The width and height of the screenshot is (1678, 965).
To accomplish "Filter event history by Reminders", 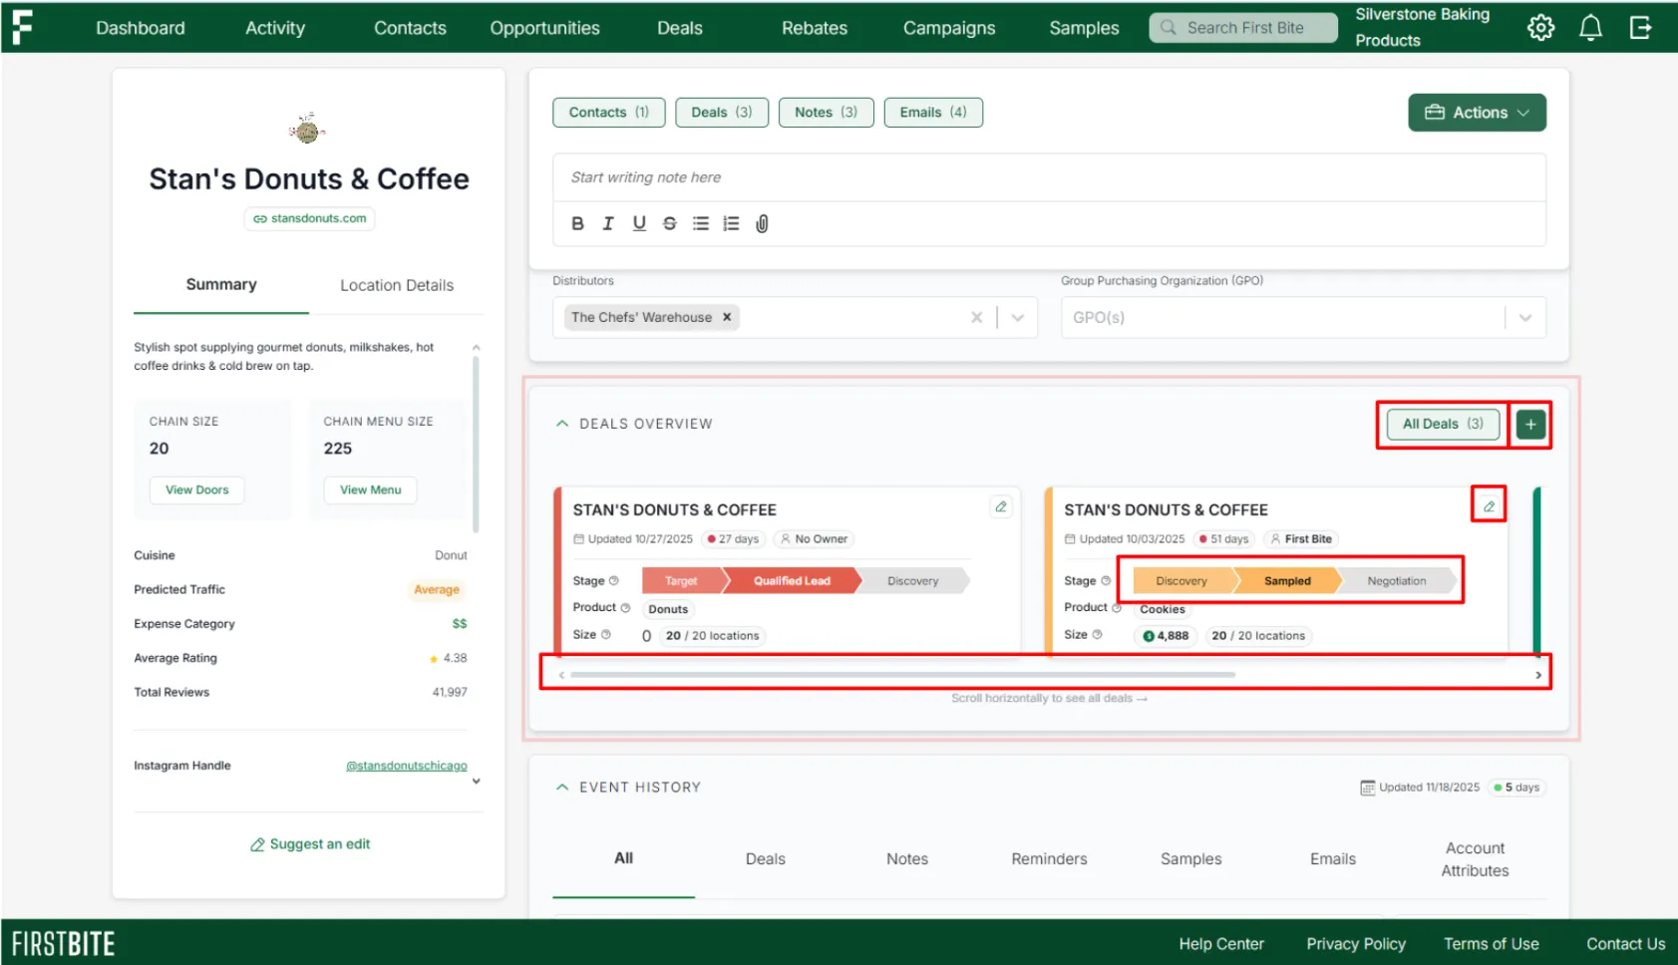I will [1049, 859].
